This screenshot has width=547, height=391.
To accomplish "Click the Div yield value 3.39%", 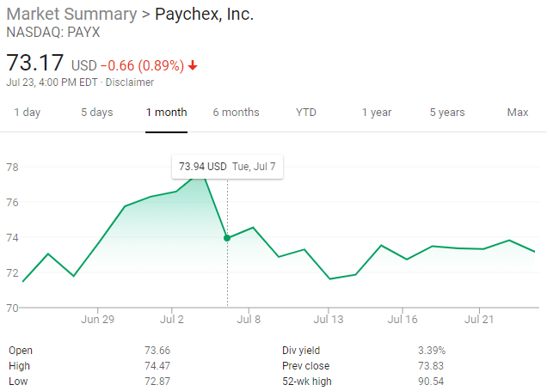I will click(432, 351).
